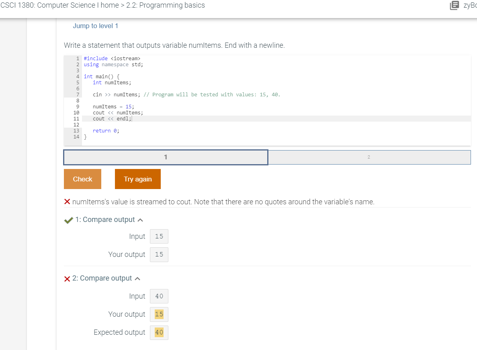Open CSCI 1380: Computer Science I home breadcrumb
Image resolution: width=477 pixels, height=350 pixels.
(59, 5)
